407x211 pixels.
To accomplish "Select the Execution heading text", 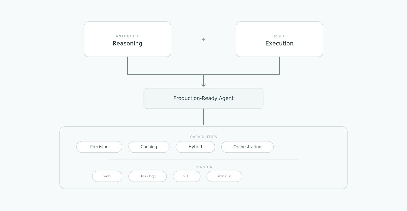I will tap(279, 44).
